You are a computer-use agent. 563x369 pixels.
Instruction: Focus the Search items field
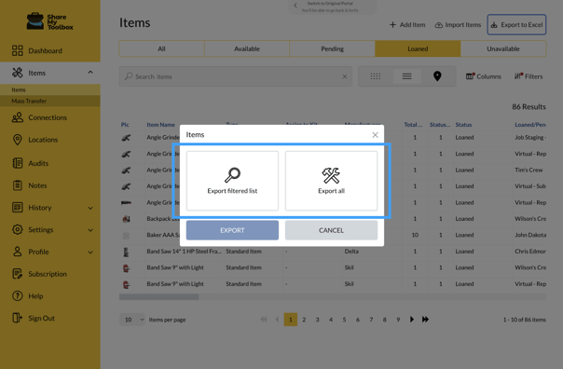[235, 76]
